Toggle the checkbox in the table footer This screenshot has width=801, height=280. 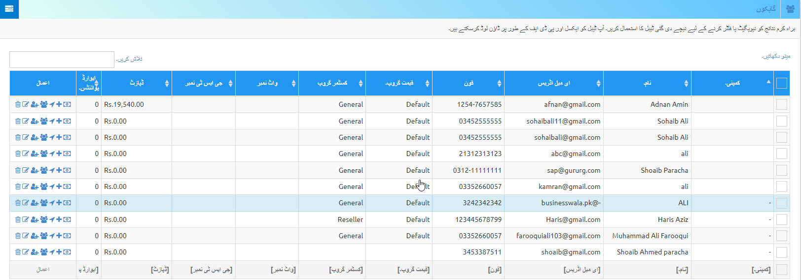[782, 269]
